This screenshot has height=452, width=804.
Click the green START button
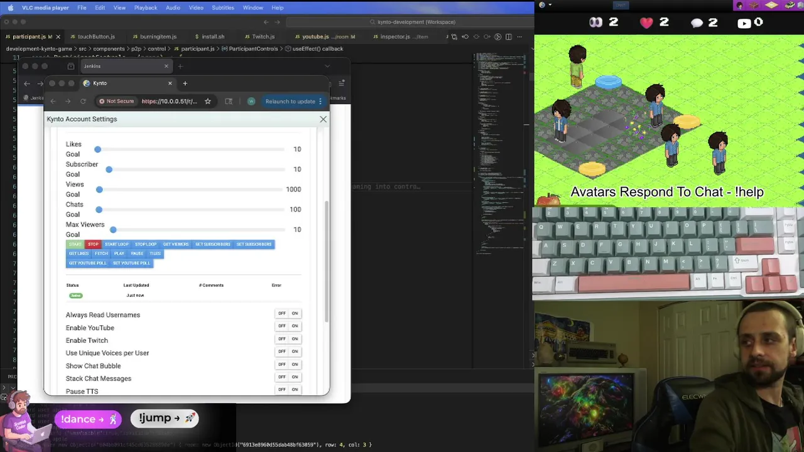point(75,244)
